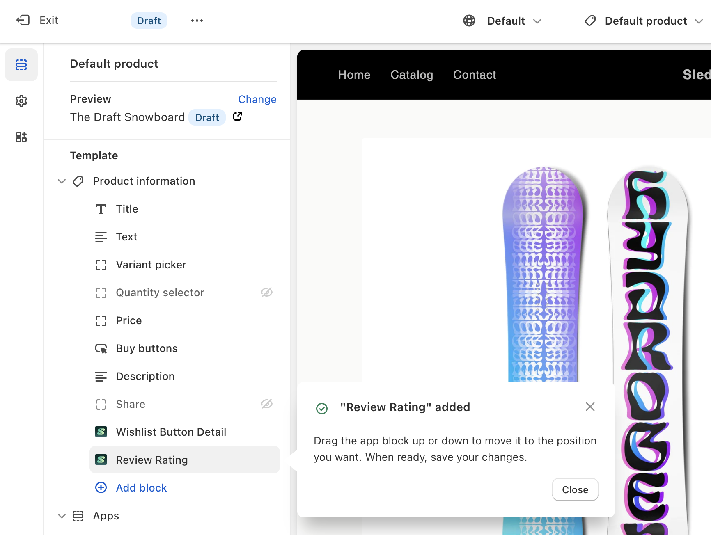Open App embeds icon in sidebar

pos(21,137)
